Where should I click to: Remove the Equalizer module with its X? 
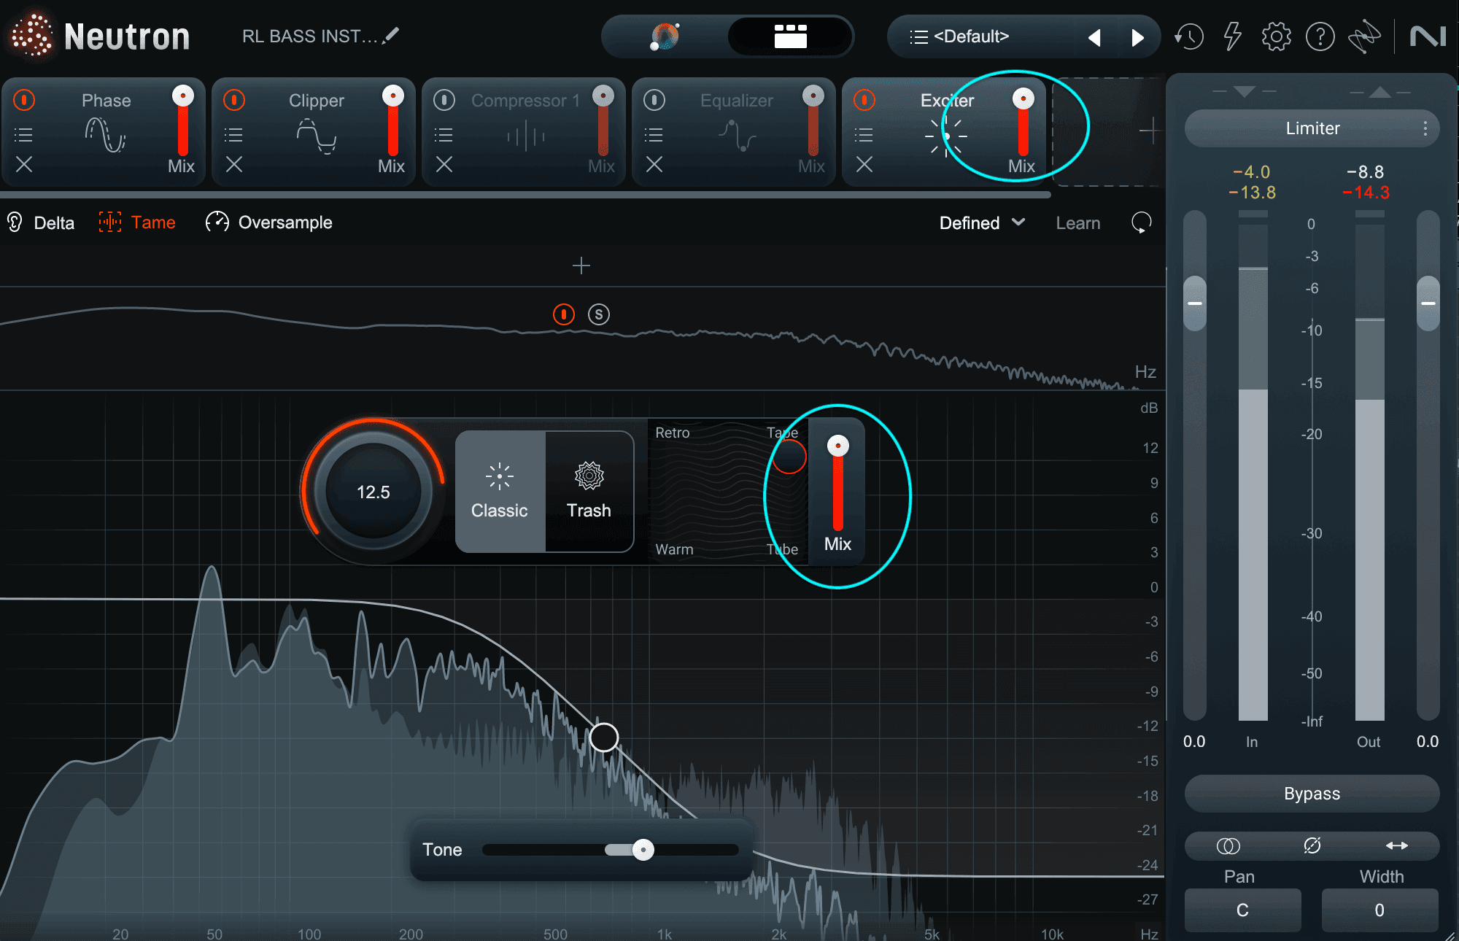pos(654,165)
